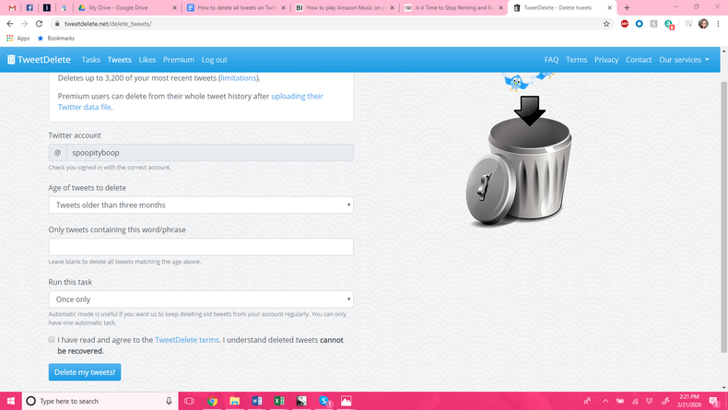Screen dimensions: 728x410
Task: Open the Bookmarks star folder
Action: pyautogui.click(x=55, y=38)
